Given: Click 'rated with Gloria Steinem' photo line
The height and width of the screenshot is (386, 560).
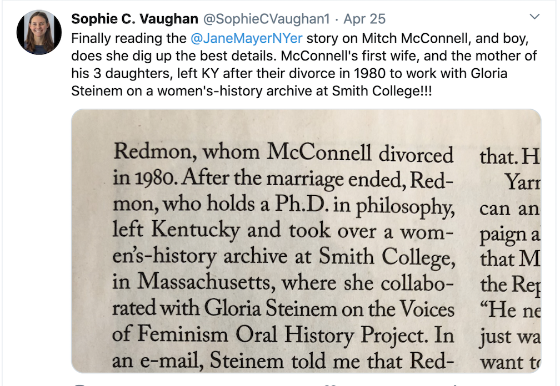Looking at the screenshot, I should pos(282,309).
